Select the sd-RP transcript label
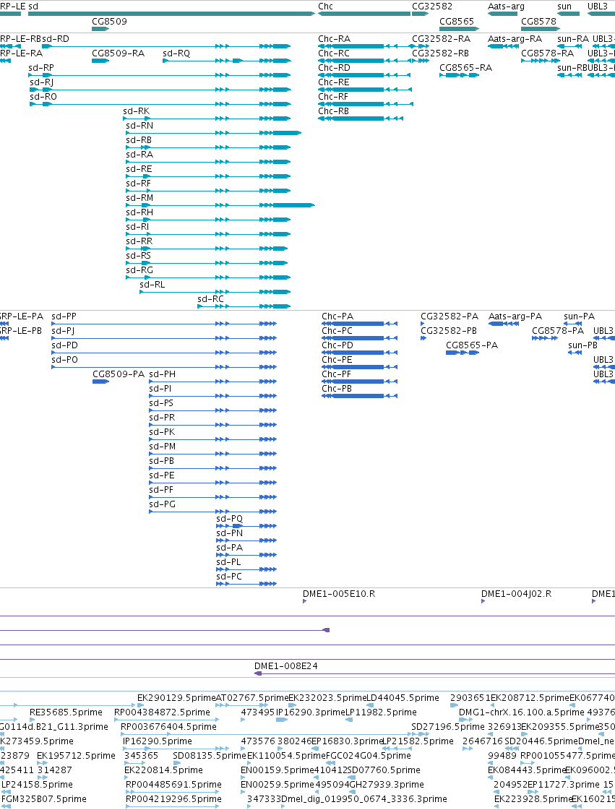Screen dimensions: 615x810 [41, 68]
